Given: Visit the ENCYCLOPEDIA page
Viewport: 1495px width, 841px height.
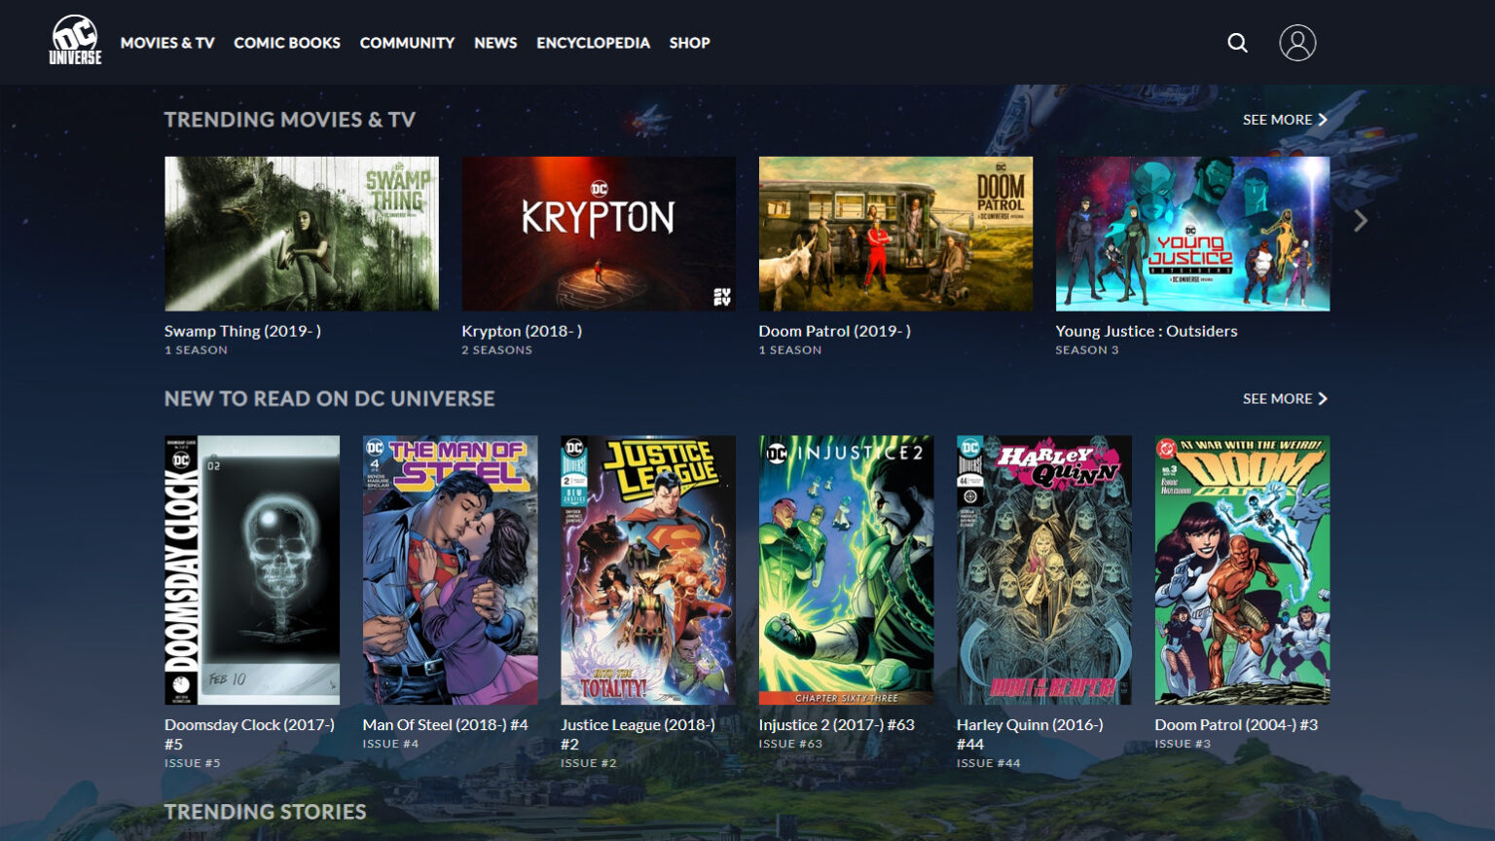Looking at the screenshot, I should 592,43.
